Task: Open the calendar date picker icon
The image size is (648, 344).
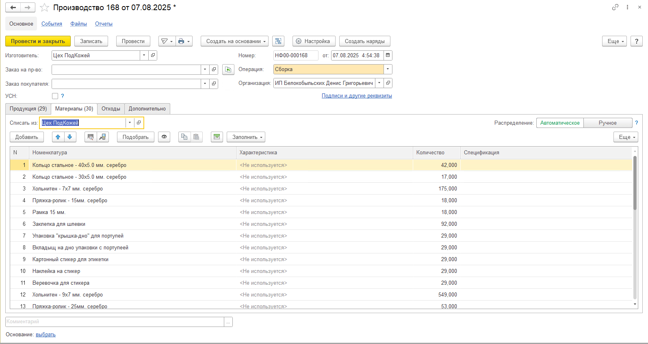Action: point(388,55)
